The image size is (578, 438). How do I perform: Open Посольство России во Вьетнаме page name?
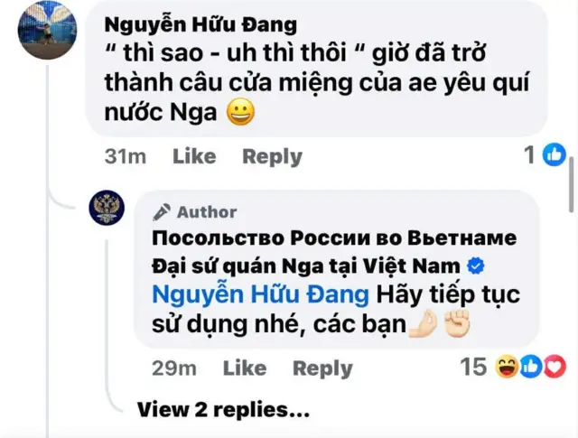334,238
